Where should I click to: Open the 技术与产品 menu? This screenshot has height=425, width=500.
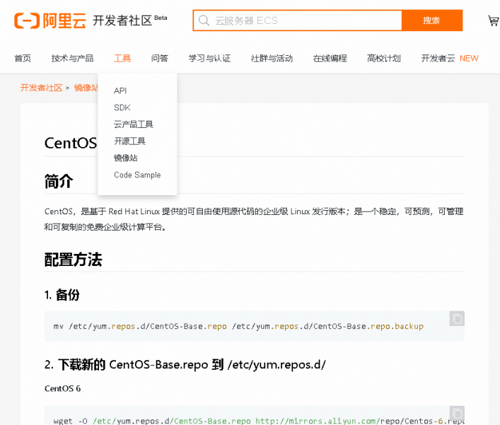coord(72,59)
